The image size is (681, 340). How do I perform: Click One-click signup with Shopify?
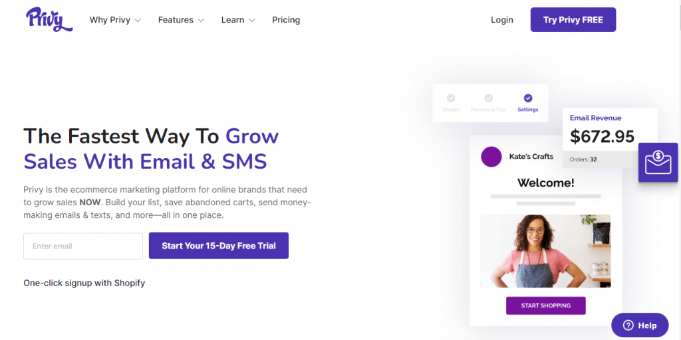(84, 283)
